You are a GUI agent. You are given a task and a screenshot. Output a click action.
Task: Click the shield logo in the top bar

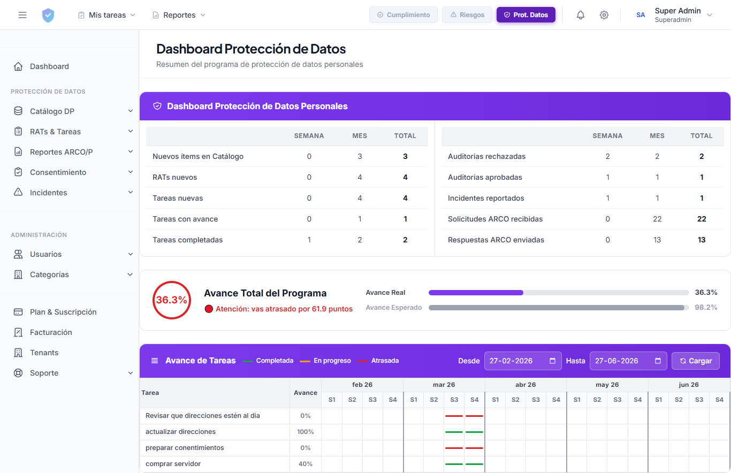[48, 15]
